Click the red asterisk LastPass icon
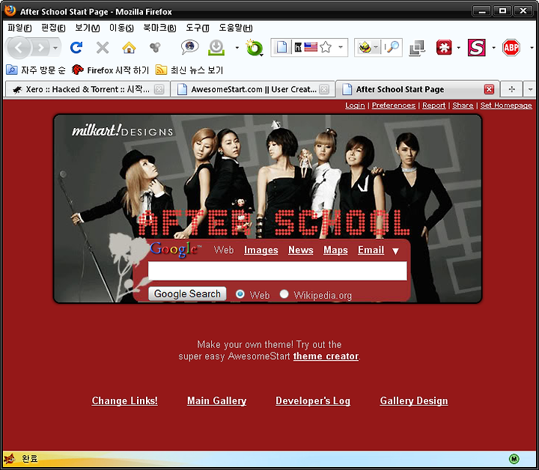Viewport: 539px width, 470px height. click(x=444, y=47)
